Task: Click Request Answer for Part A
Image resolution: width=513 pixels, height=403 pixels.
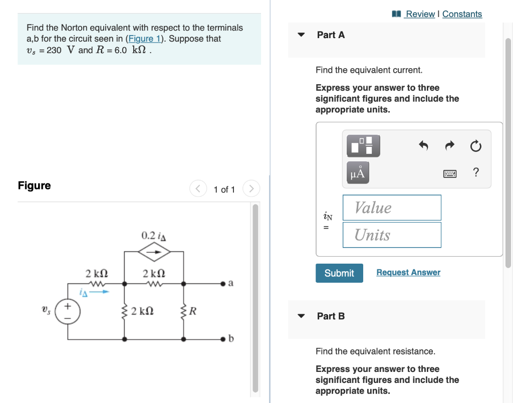Action: click(408, 272)
